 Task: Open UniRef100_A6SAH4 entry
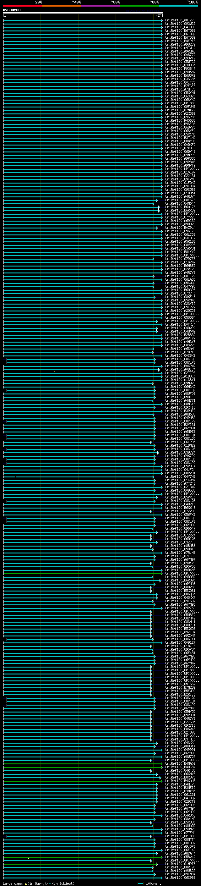(x=180, y=349)
